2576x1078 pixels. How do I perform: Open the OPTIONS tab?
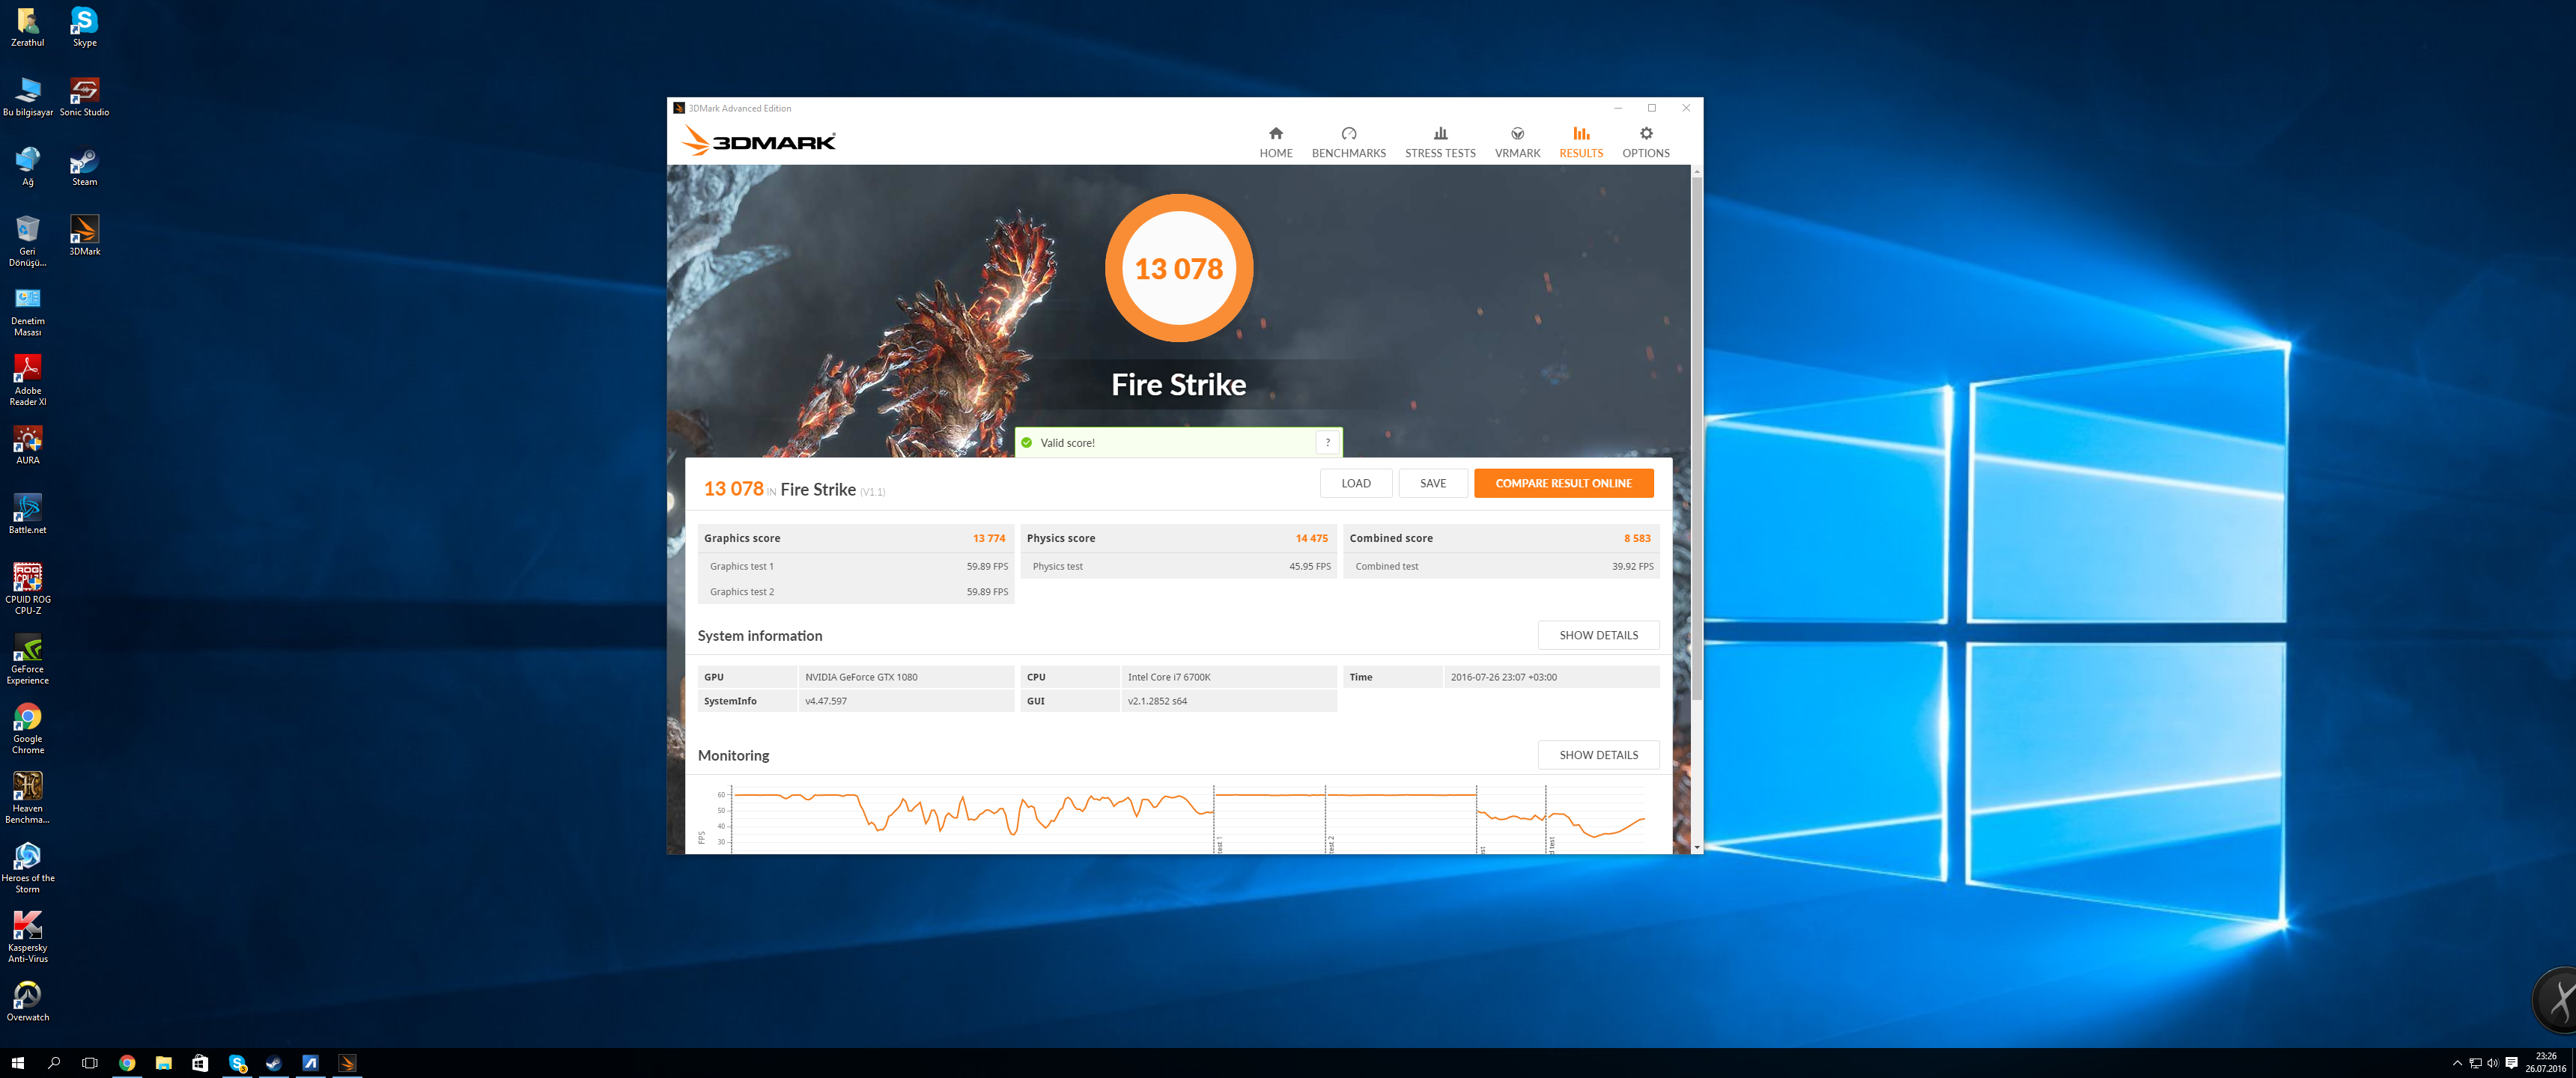click(1645, 142)
